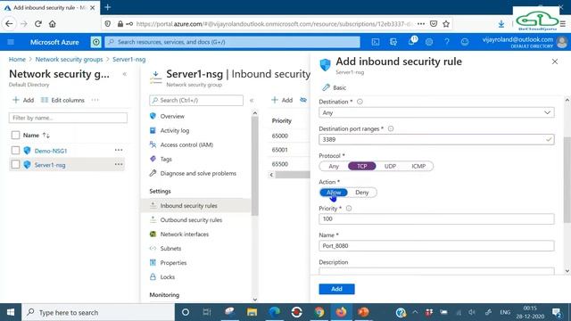Image resolution: width=571 pixels, height=321 pixels.
Task: Tick the Demo-NSG1 checkbox
Action: point(15,151)
